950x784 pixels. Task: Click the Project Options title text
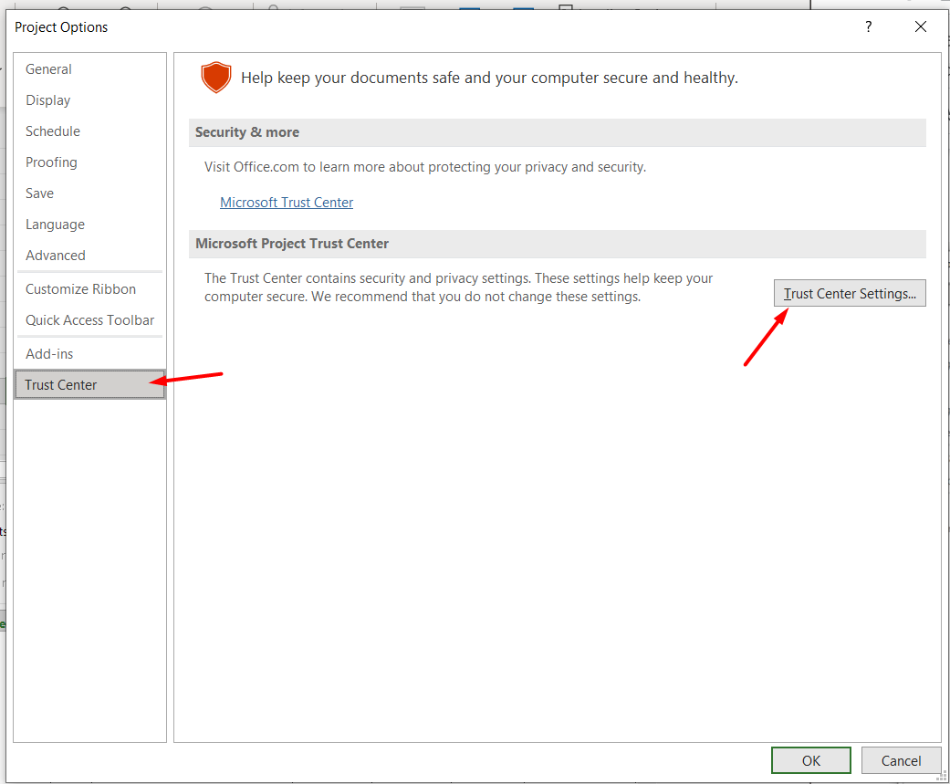pos(61,27)
